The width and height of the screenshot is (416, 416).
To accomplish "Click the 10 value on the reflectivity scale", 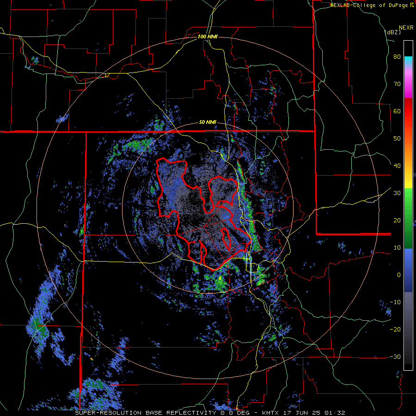I will tap(397, 248).
